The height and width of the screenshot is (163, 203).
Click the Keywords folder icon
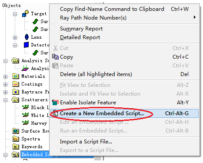(x=16, y=146)
